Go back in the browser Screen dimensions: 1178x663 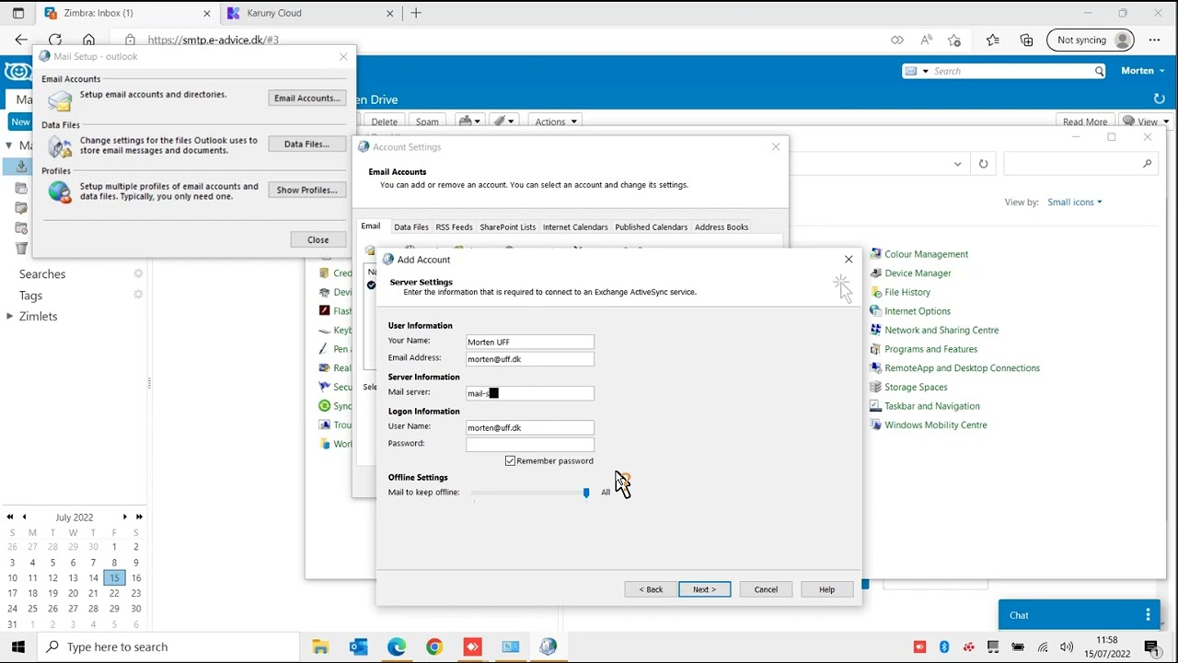click(21, 40)
